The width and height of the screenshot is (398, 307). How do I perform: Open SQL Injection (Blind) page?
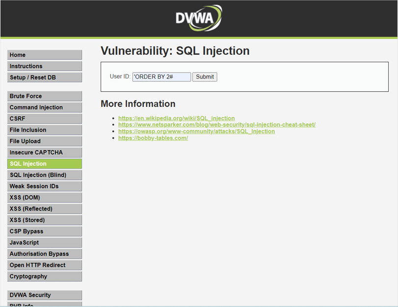click(x=45, y=175)
